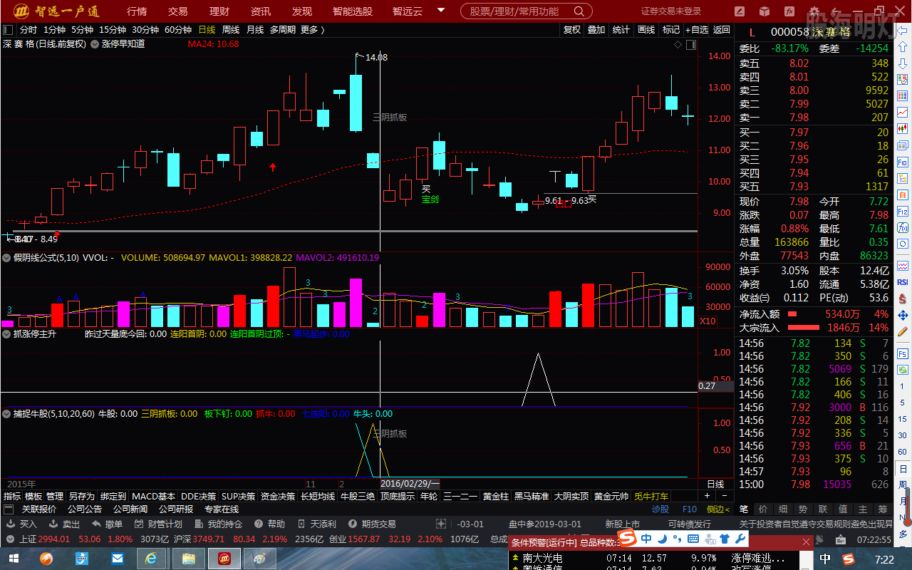Toggle the 日 period button in right toolbar

pyautogui.click(x=903, y=468)
